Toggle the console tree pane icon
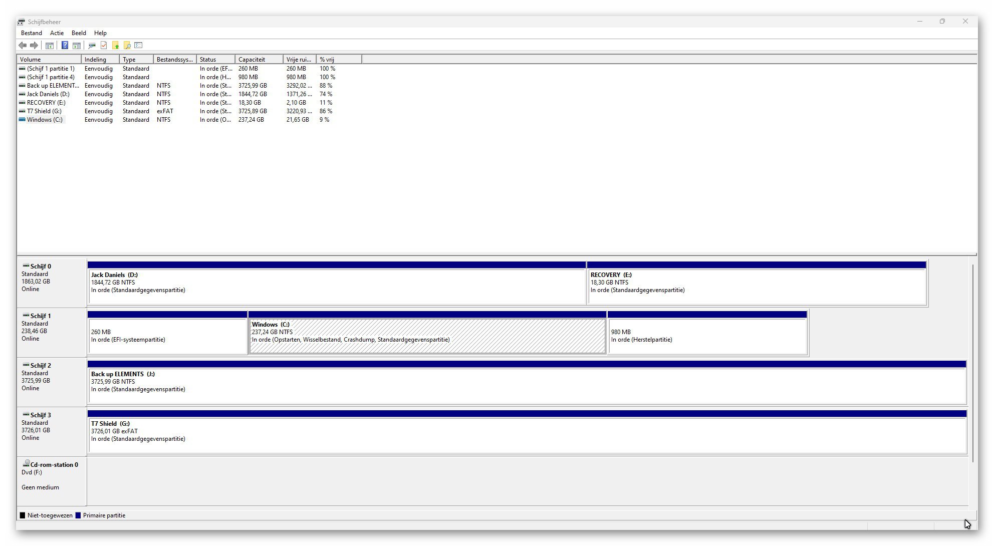 [x=50, y=46]
